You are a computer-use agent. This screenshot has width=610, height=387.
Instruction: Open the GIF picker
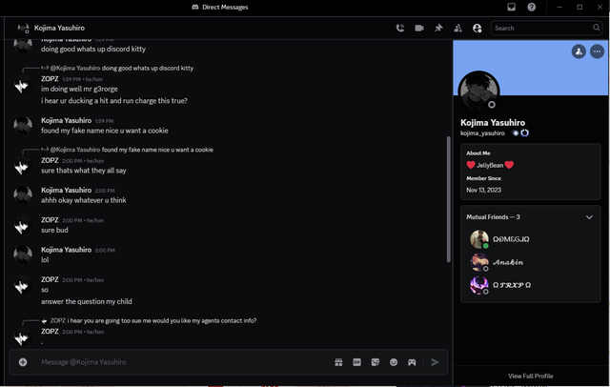point(356,362)
